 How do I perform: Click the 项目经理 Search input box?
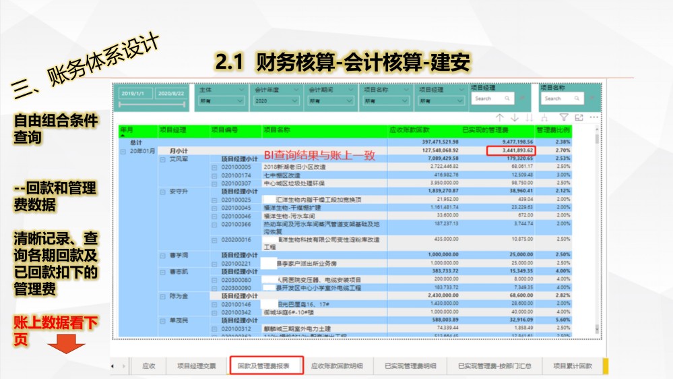(x=492, y=98)
